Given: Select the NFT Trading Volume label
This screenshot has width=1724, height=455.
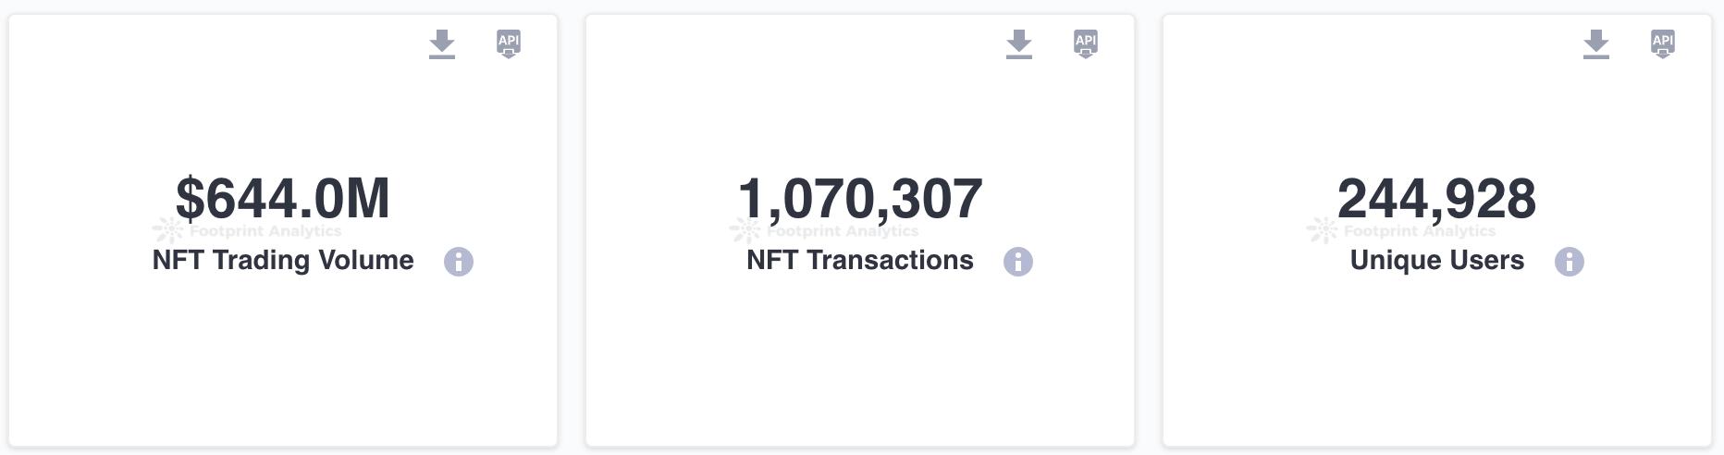Looking at the screenshot, I should 283,260.
